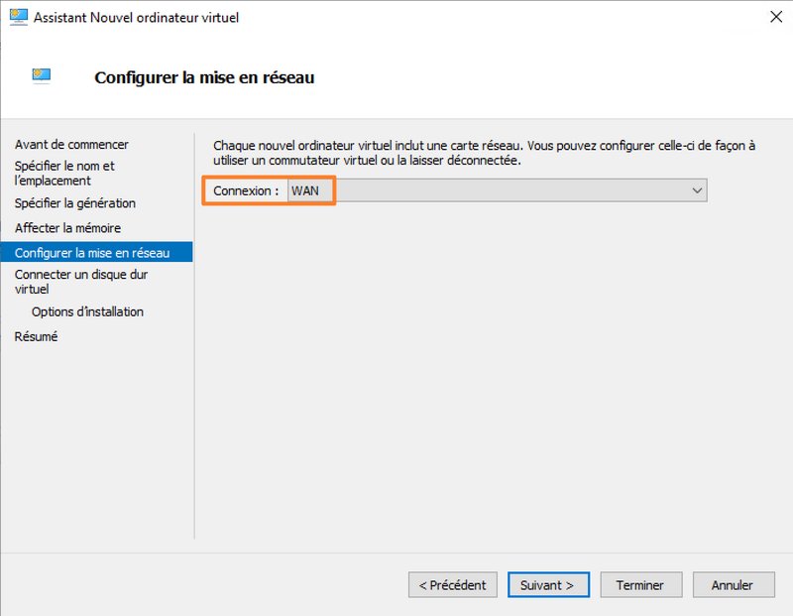Select Spécifier le nom et l'emplacement step
The height and width of the screenshot is (616, 793).
click(x=64, y=174)
